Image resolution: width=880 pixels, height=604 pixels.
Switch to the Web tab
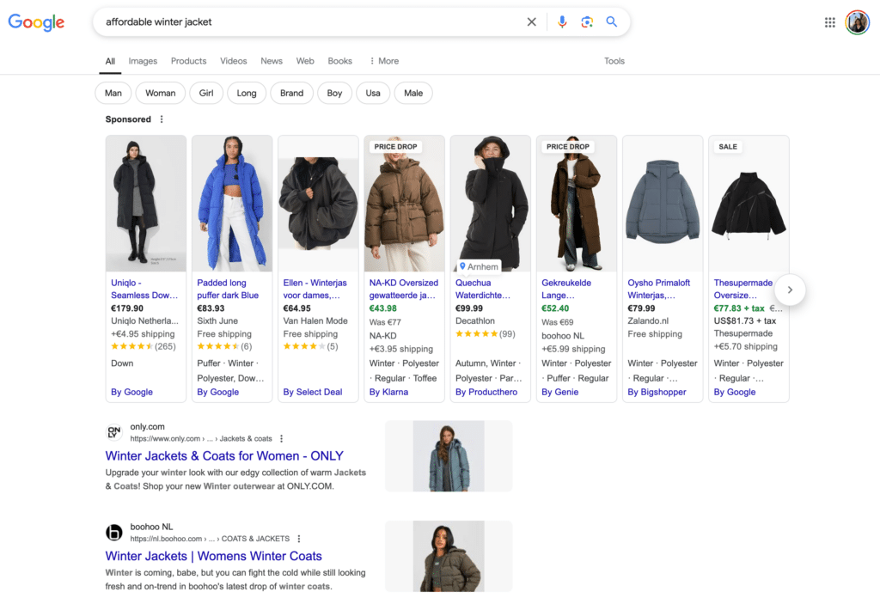coord(305,61)
